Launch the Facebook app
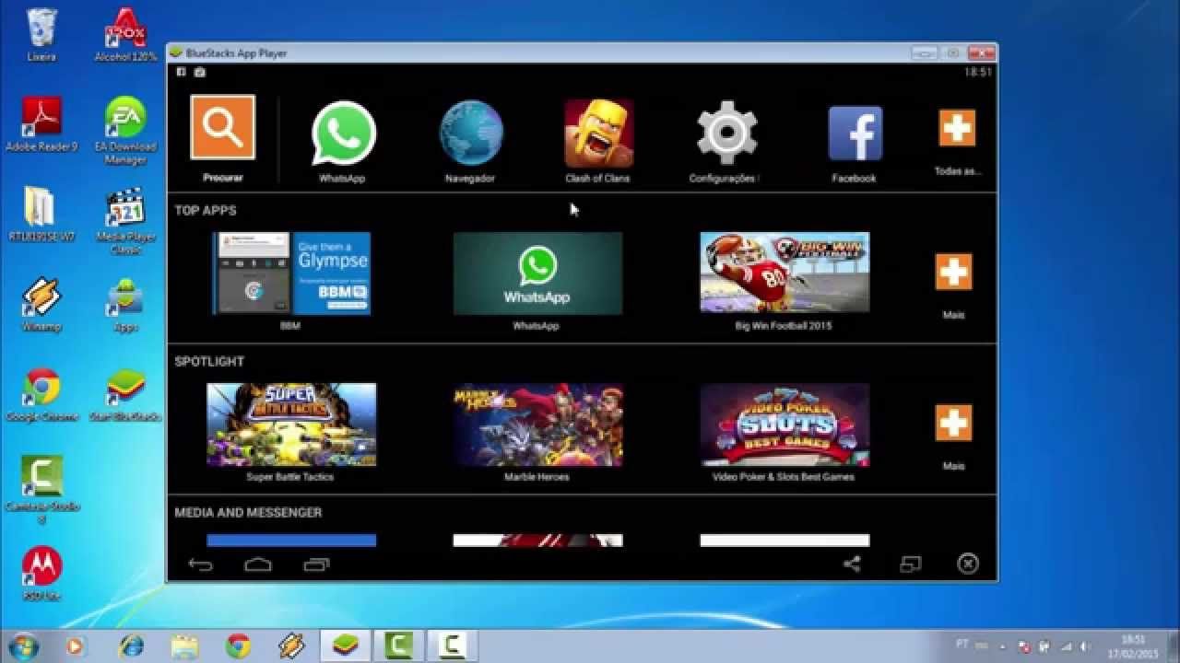Screen dimensions: 1180x663 click(x=855, y=134)
